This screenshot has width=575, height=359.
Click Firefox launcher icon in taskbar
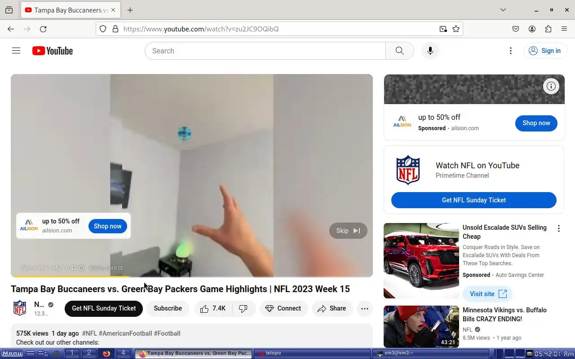tap(106, 353)
